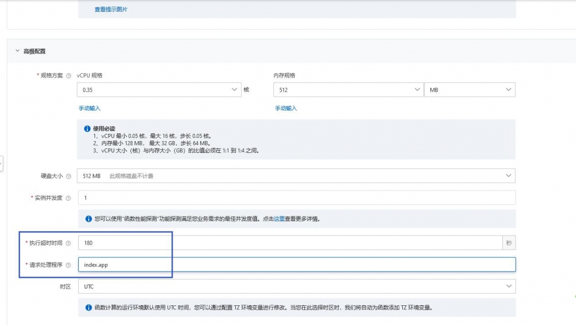The width and height of the screenshot is (576, 325).
Task: Click 手动输入 under vCPU 规格
Action: pyautogui.click(x=89, y=109)
